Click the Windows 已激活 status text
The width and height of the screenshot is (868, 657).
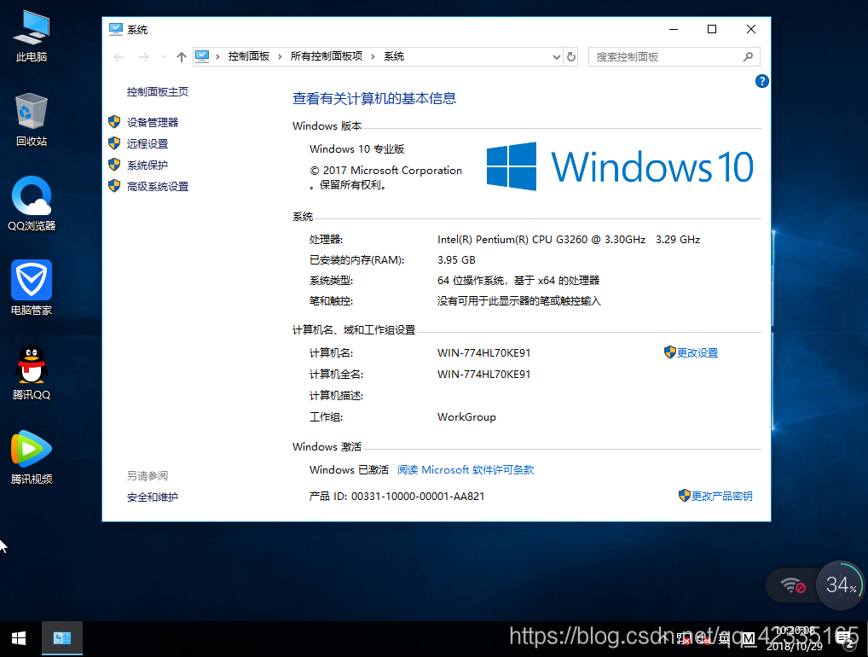coord(349,470)
